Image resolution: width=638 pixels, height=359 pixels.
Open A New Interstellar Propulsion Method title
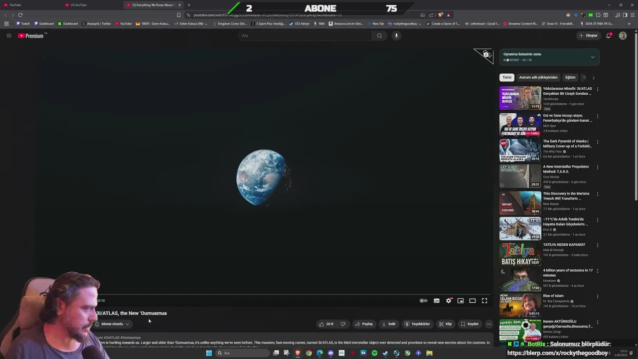point(566,169)
